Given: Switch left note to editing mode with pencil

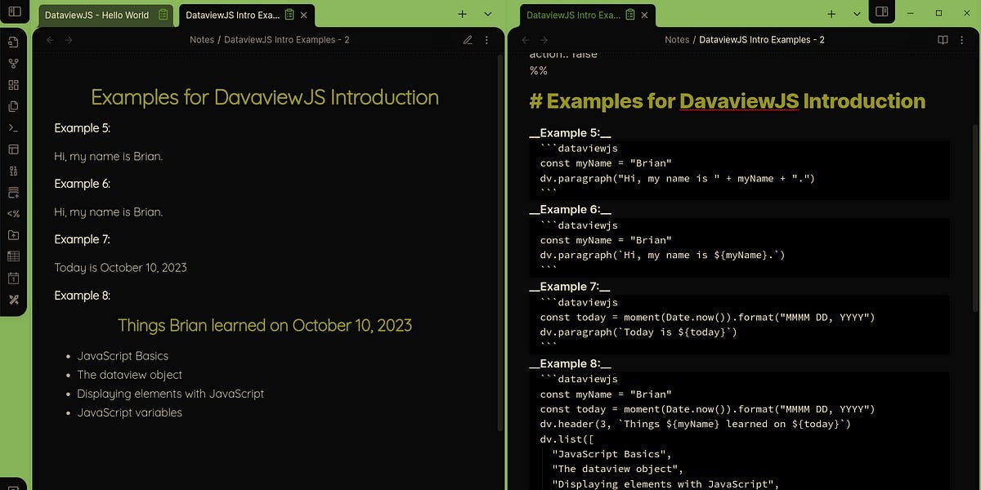Looking at the screenshot, I should (468, 39).
